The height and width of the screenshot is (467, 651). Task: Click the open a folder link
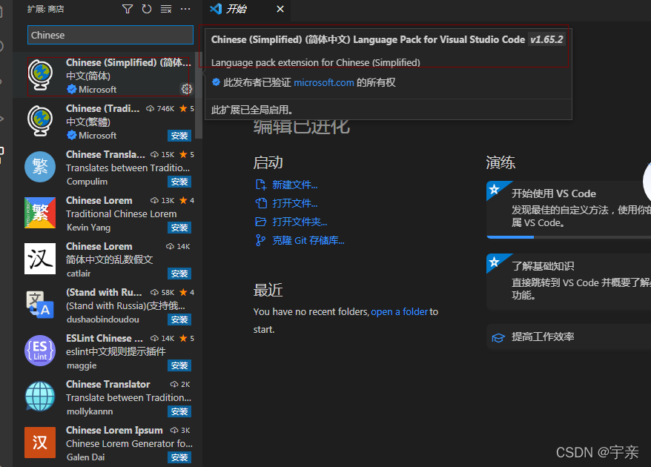400,312
